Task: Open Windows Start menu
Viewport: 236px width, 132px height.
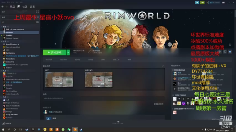Action: point(3,129)
